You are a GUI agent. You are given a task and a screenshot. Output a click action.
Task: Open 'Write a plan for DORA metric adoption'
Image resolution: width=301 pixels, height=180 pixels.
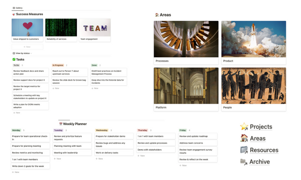30,106
